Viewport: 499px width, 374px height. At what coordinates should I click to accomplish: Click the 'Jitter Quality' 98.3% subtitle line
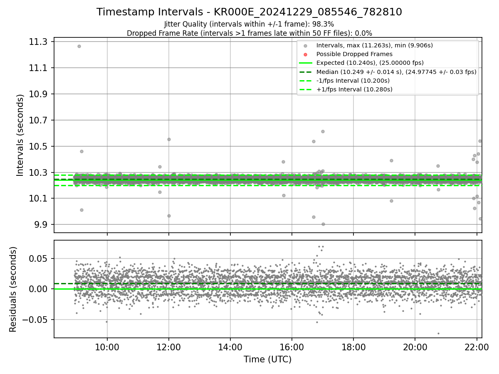[249, 25]
